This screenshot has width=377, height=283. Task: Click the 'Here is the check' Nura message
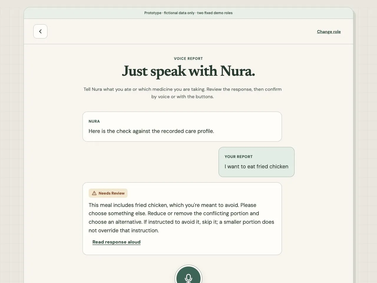point(182,126)
